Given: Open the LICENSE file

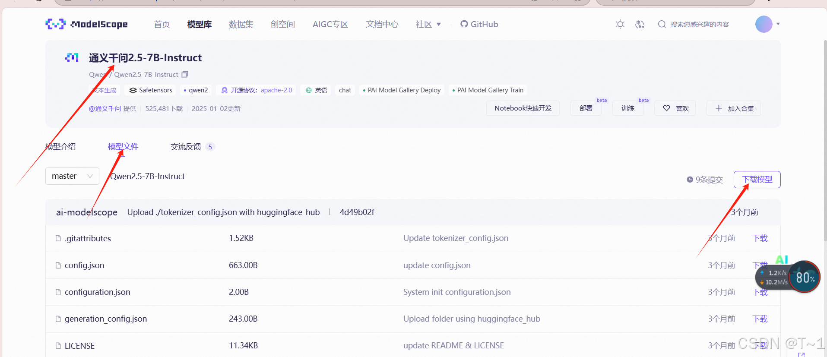Looking at the screenshot, I should coord(79,346).
